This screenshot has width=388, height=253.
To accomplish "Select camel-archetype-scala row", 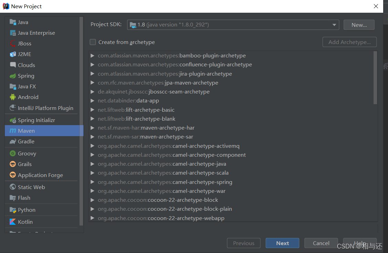I will (231, 173).
